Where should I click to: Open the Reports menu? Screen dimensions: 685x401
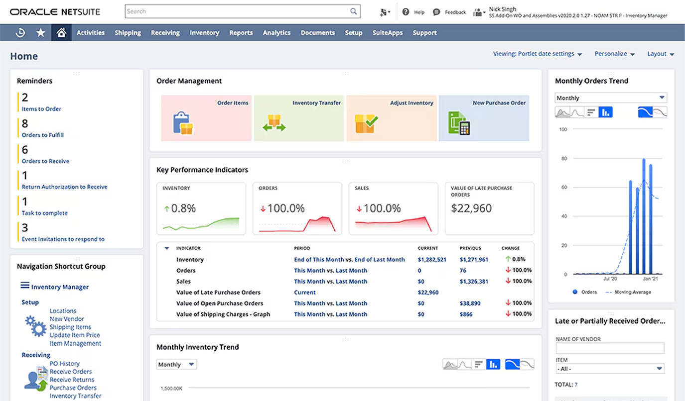coord(241,32)
